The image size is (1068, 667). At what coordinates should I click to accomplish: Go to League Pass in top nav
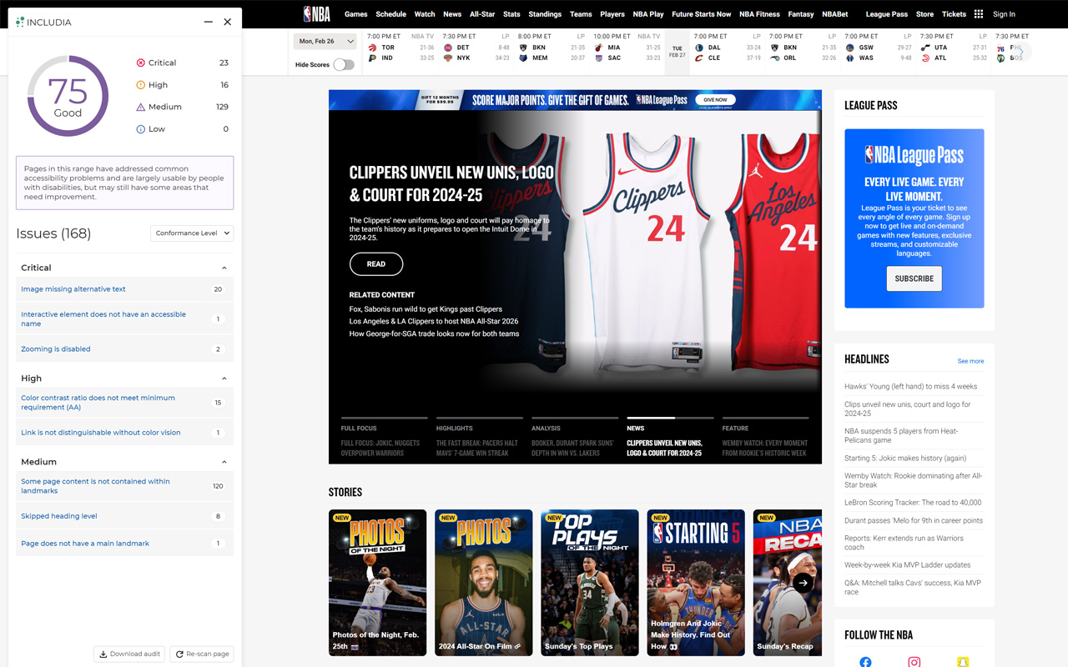point(887,14)
